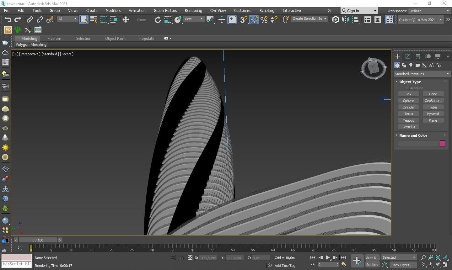Collapse the Object Type rollout
Screen dimensions: 452x270
396,82
